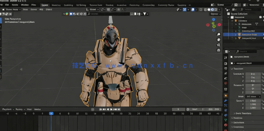The image size is (264, 131).
Task: Open the red World properties tab
Action: pos(226,83)
